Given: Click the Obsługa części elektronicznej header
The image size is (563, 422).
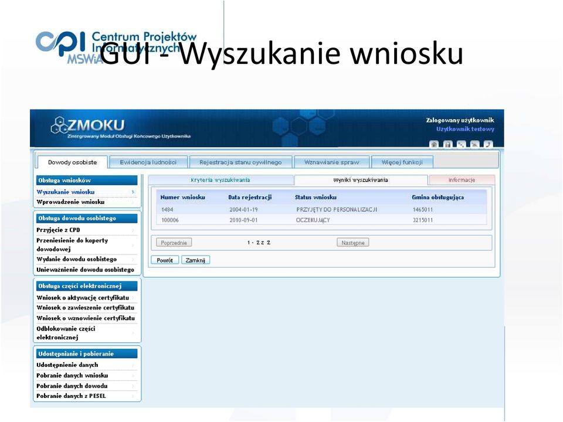Looking at the screenshot, I should [87, 286].
